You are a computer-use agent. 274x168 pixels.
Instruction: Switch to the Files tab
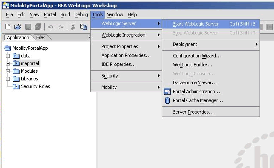pyautogui.click(x=41, y=37)
